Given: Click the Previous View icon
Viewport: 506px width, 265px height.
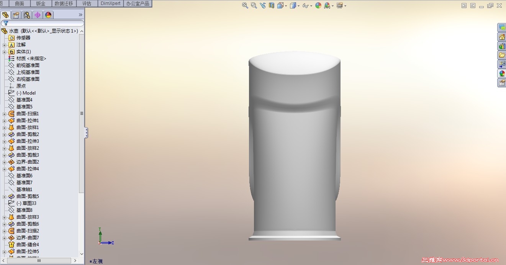Looking at the screenshot, I should 263,5.
